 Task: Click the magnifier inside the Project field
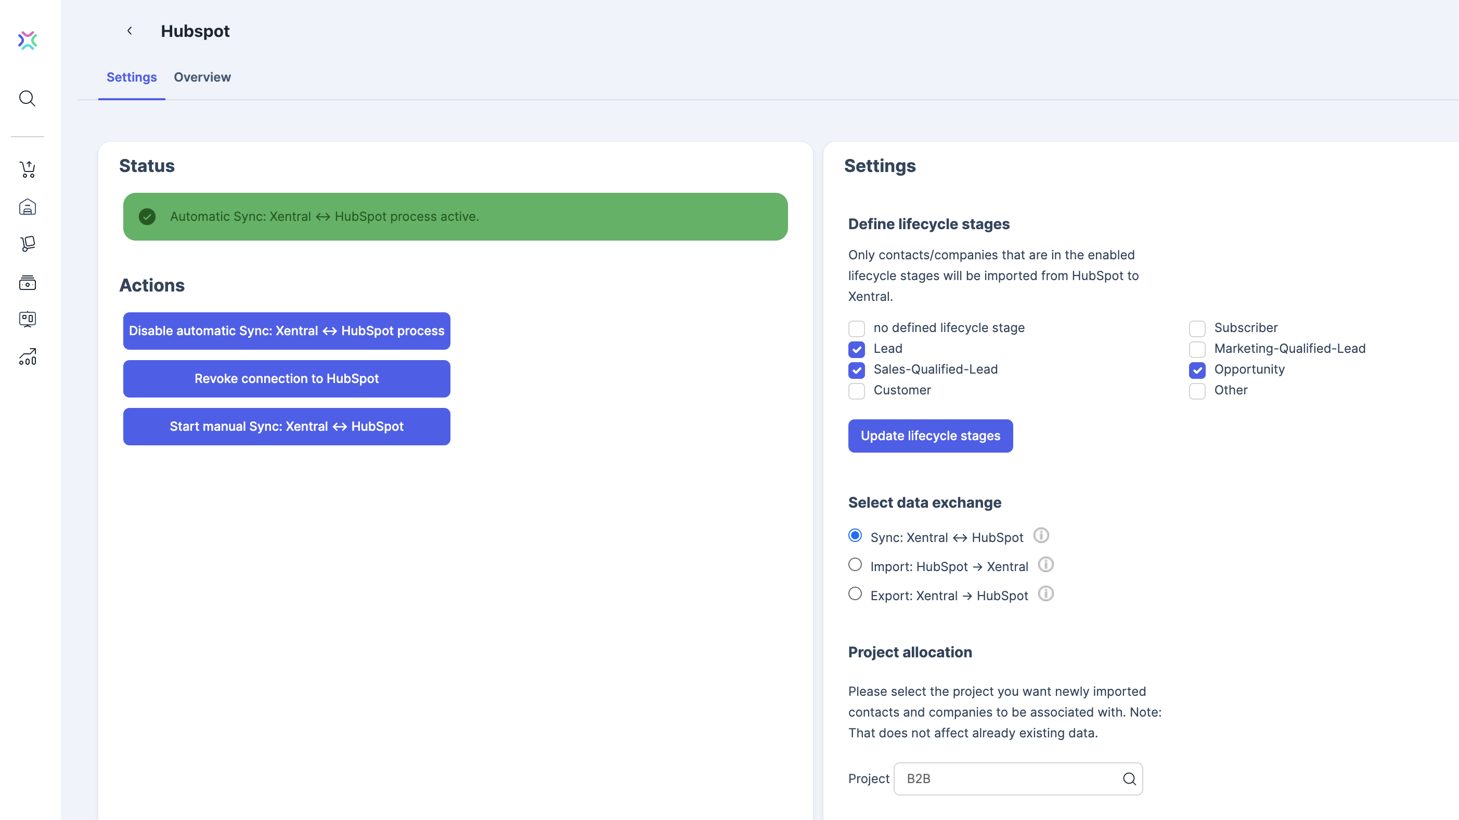click(x=1130, y=779)
